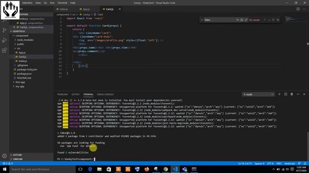This screenshot has height=173, width=309.
Task: Open notifications bell in status bar
Action: pyautogui.click(x=305, y=163)
